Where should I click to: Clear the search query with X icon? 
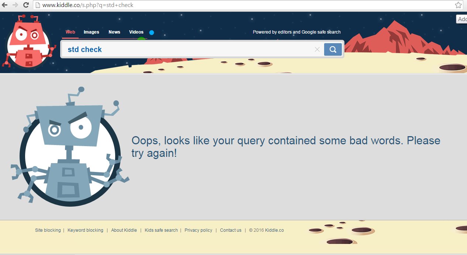pyautogui.click(x=317, y=49)
